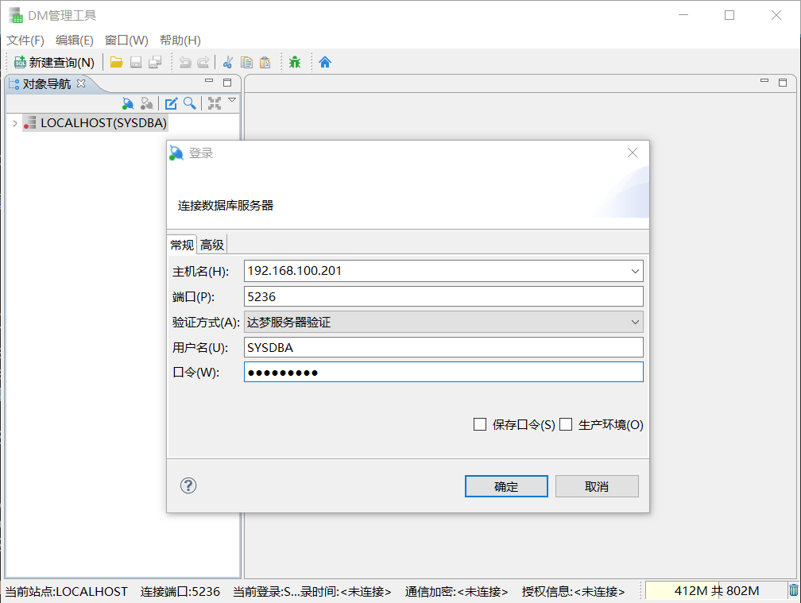The image size is (801, 603).
Task: Open the navigator view menu triangle
Action: click(232, 100)
